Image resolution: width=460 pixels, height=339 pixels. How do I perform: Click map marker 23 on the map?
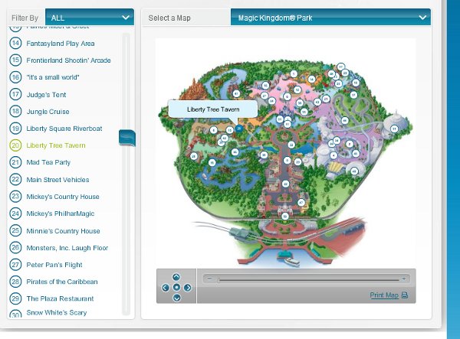click(345, 73)
